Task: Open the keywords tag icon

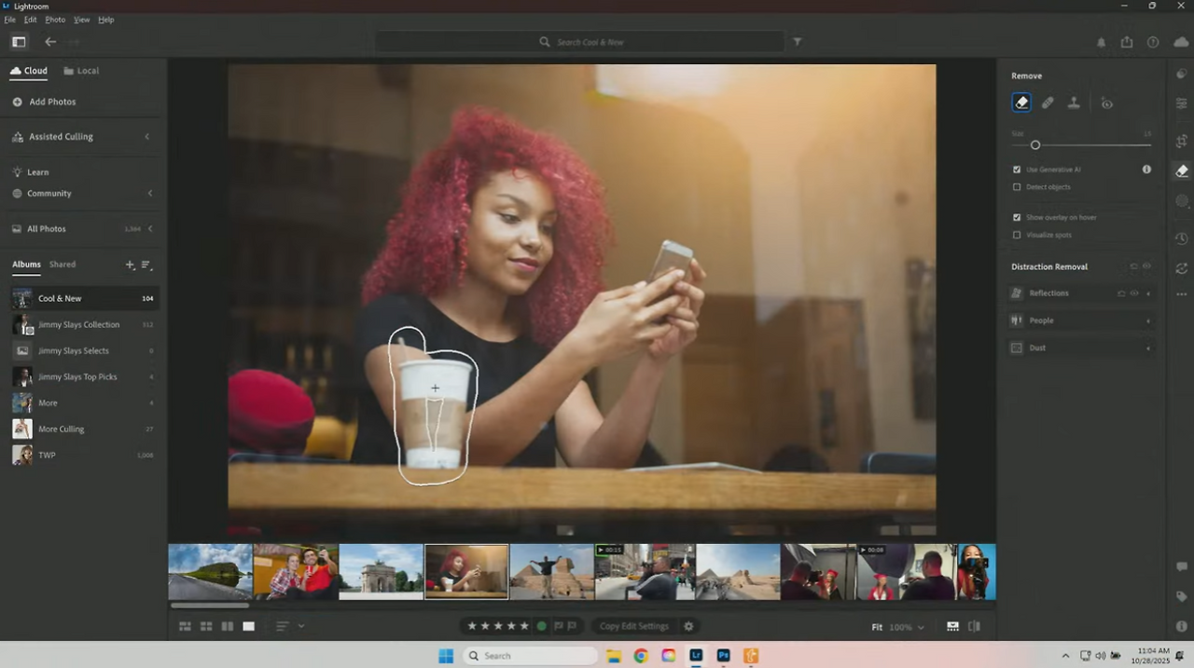Action: coord(1182,596)
